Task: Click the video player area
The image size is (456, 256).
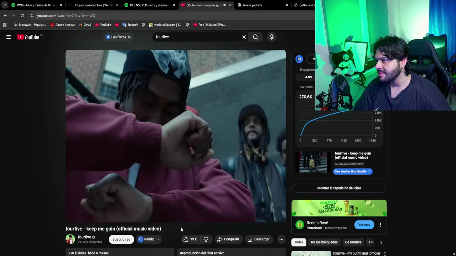Action: click(x=176, y=136)
